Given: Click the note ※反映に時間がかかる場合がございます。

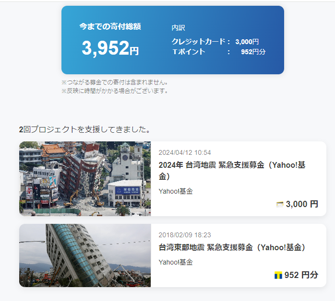Looking at the screenshot, I should coord(115,91).
